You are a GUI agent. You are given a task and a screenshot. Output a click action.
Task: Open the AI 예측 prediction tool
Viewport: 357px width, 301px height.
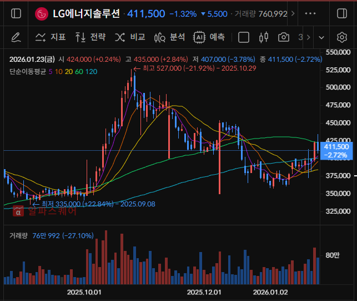[209, 37]
